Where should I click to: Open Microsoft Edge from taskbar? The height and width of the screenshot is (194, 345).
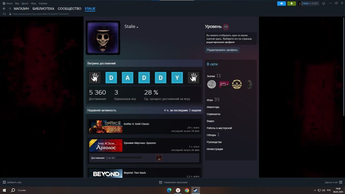169,190
